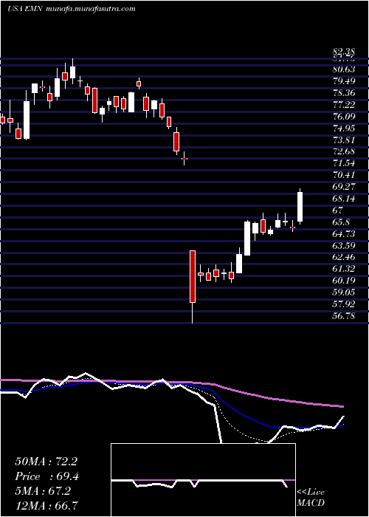Select the 65.8 price label
The image size is (369, 517).
click(341, 222)
